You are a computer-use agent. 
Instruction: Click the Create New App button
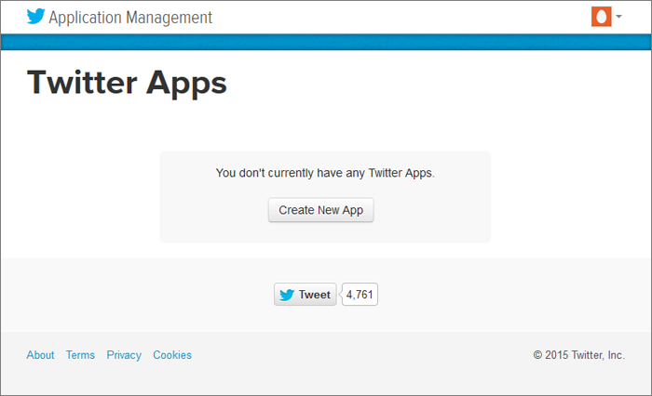[x=321, y=210]
